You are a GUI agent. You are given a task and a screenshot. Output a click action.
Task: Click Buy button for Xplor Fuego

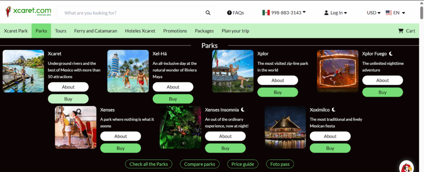(382, 92)
